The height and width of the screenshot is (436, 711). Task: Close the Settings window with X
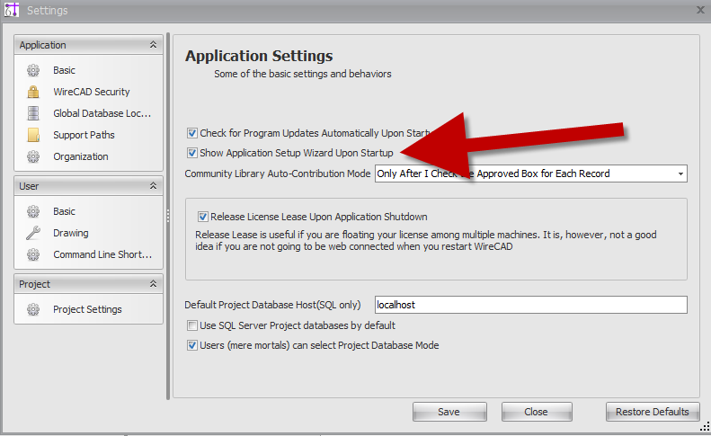tap(700, 10)
